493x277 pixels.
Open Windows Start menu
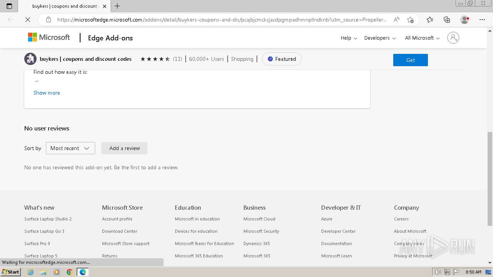point(10,272)
